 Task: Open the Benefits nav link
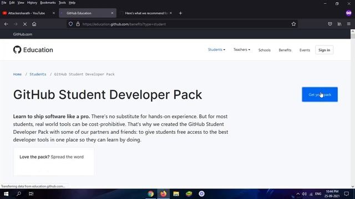(x=285, y=50)
